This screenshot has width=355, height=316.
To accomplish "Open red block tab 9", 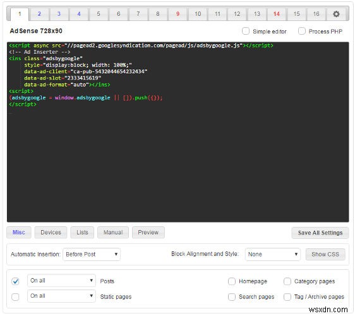I will click(x=177, y=14).
